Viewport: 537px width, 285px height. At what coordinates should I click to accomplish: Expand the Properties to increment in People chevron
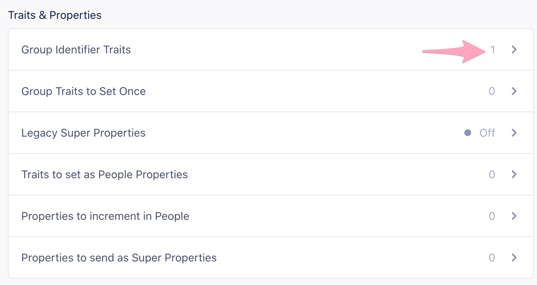(x=514, y=216)
